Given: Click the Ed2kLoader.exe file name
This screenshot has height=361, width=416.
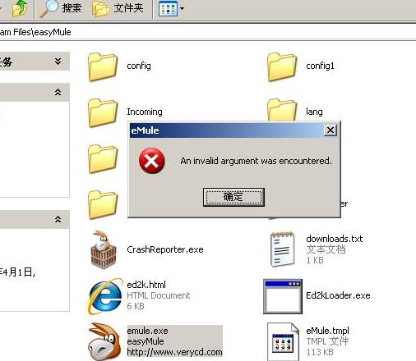Looking at the screenshot, I should click(338, 295).
